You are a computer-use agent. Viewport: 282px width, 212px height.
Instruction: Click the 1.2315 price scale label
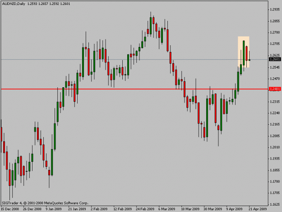point(275,102)
